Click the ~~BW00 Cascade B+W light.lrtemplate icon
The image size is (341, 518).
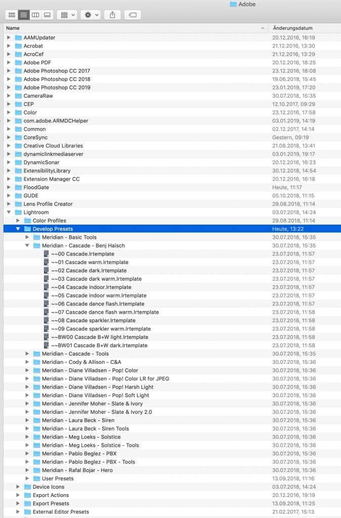[46, 337]
